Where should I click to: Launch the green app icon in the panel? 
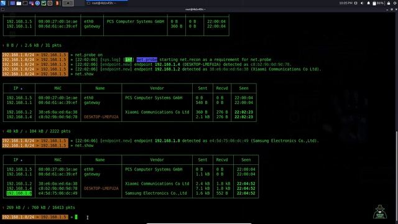(44, 3)
